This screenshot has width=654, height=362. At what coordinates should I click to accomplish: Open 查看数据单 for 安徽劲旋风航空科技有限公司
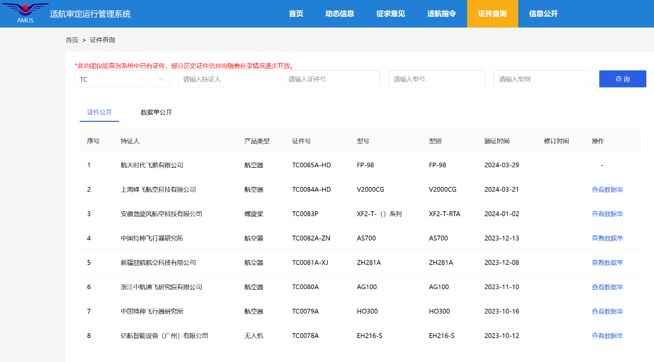coord(607,214)
